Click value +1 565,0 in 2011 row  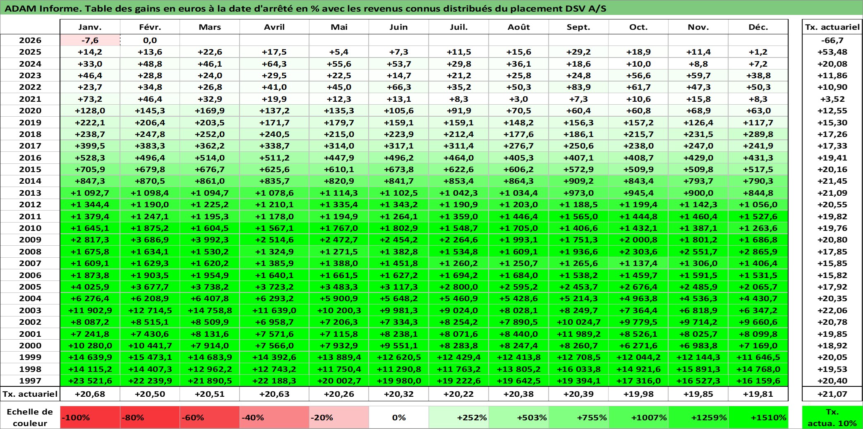tap(578, 216)
